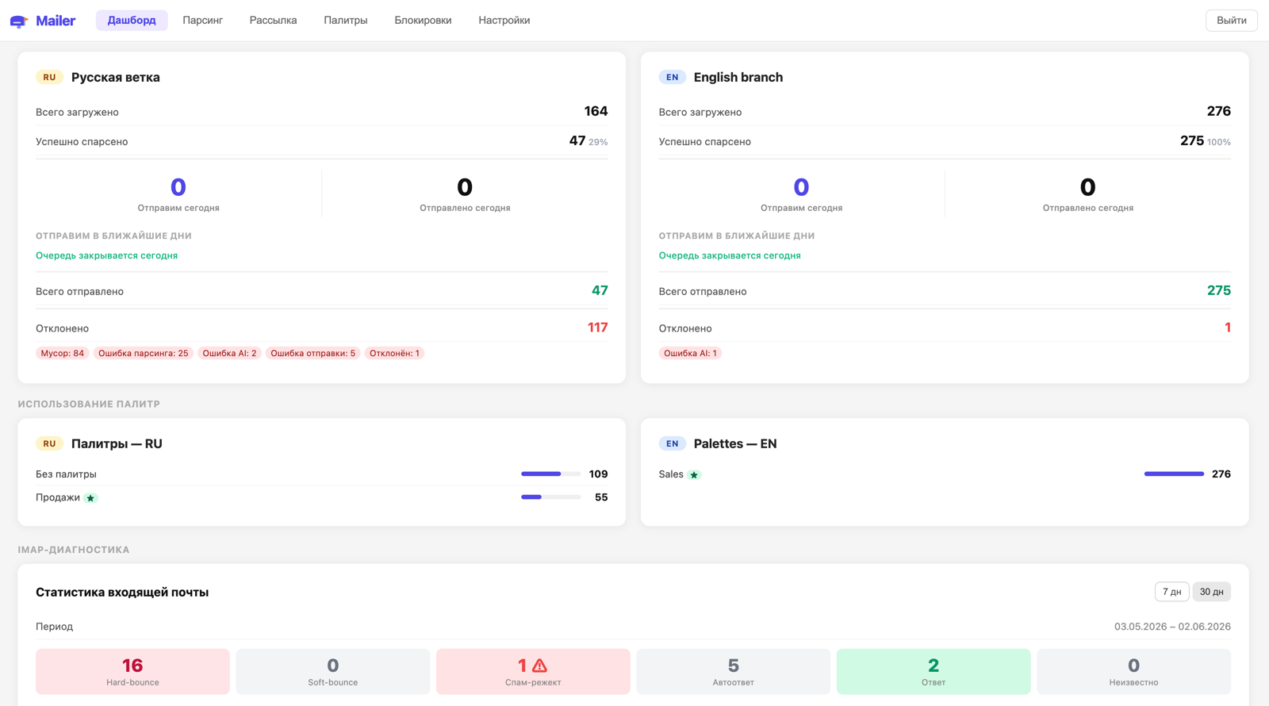The image size is (1269, 706).
Task: Click the warning triangle on Спам-реджект
Action: click(540, 666)
